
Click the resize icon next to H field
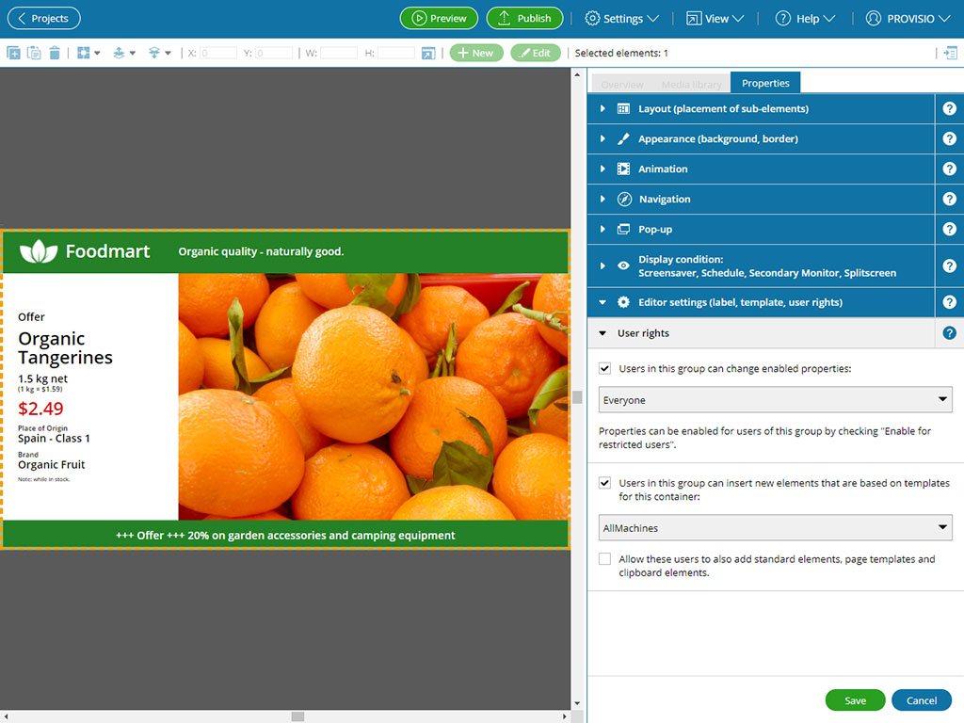(428, 54)
